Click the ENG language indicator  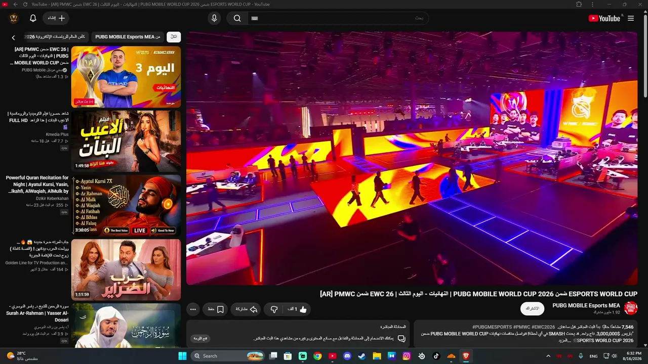[594, 356]
